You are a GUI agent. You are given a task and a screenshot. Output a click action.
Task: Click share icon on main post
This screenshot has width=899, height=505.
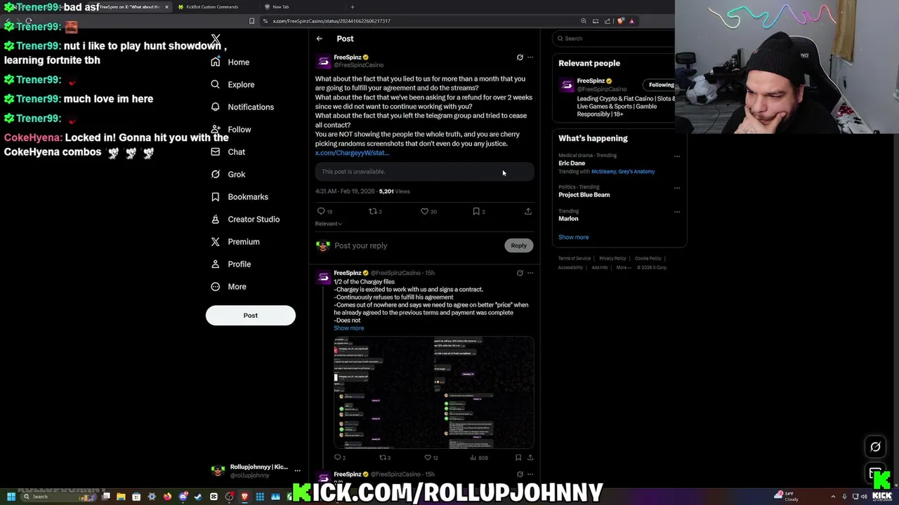tap(528, 211)
